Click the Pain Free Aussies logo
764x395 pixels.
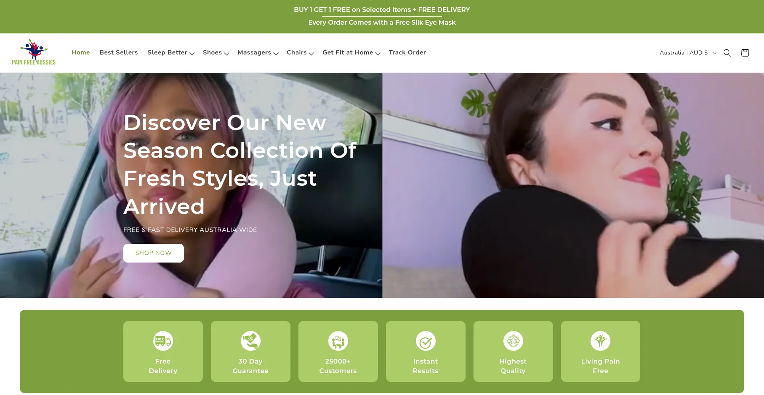point(34,53)
